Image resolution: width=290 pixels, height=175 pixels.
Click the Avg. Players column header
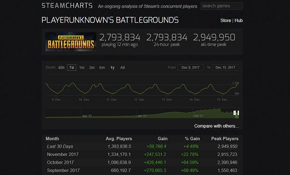coord(119,138)
